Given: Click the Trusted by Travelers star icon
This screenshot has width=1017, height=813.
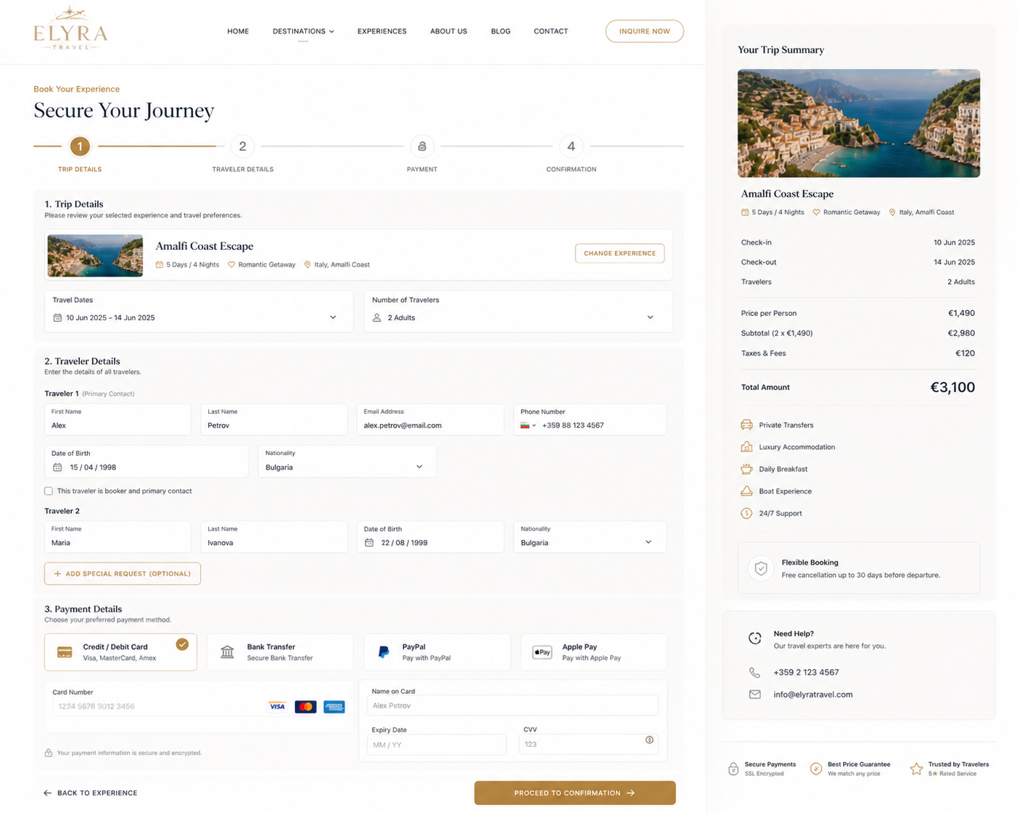Looking at the screenshot, I should point(916,769).
